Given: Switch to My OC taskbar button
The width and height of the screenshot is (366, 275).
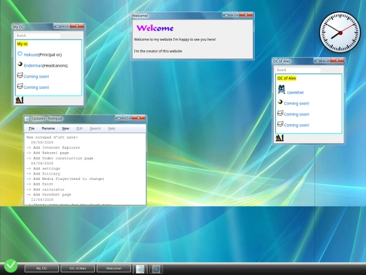Looking at the screenshot, I should coord(41,268).
